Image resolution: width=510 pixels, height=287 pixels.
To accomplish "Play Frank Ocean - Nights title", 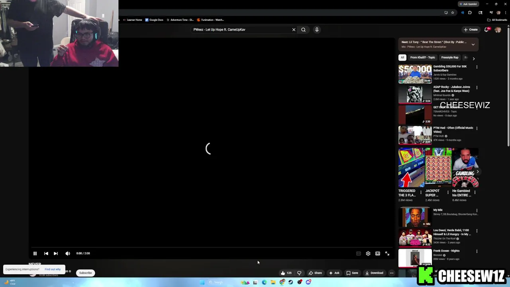I will pos(446,251).
